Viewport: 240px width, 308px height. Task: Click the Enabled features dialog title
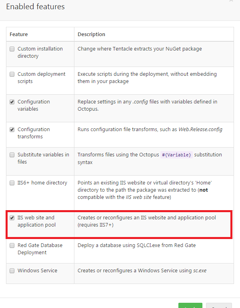(35, 7)
